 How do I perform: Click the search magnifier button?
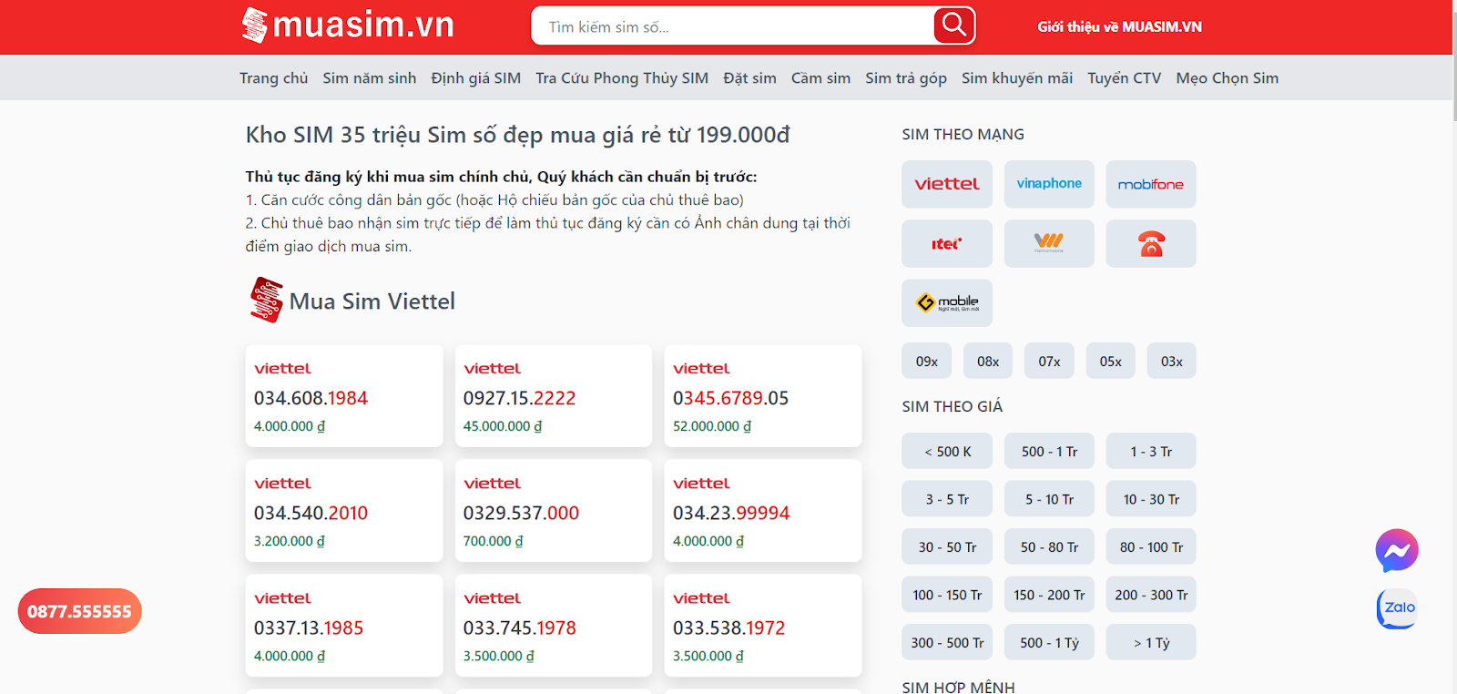click(x=953, y=26)
